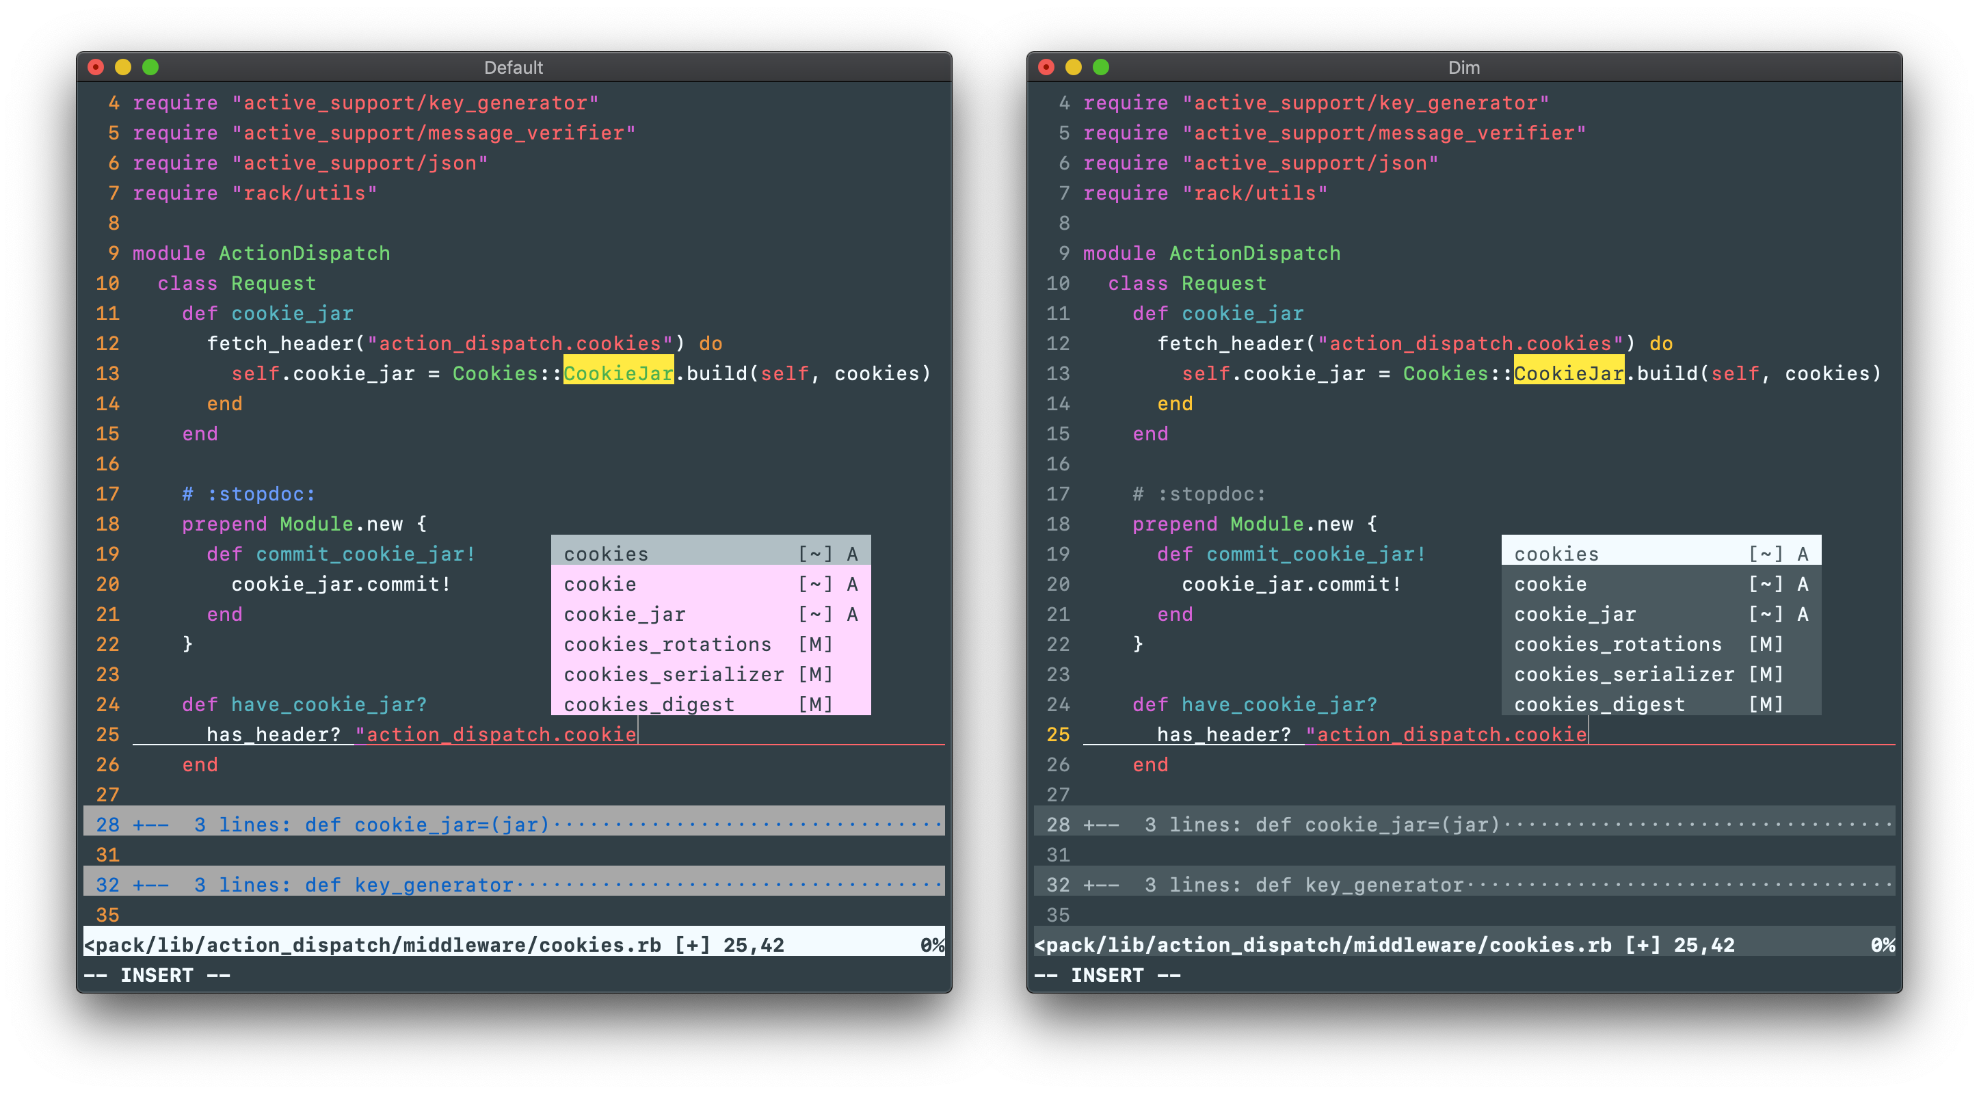Choose cookies_rotations from the popup

click(x=667, y=644)
